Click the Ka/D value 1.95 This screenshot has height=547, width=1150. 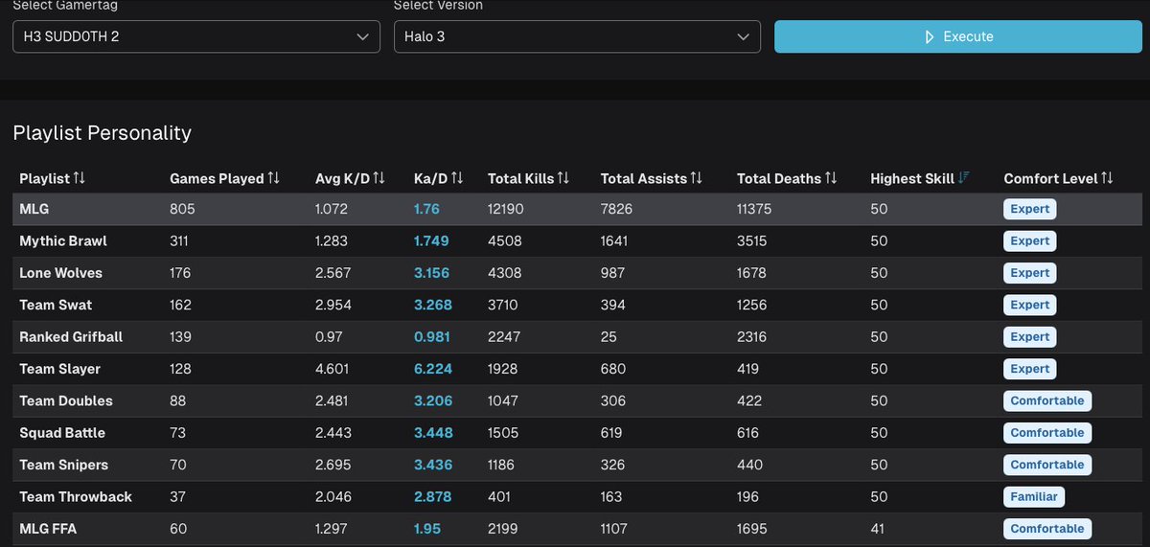[x=426, y=529]
